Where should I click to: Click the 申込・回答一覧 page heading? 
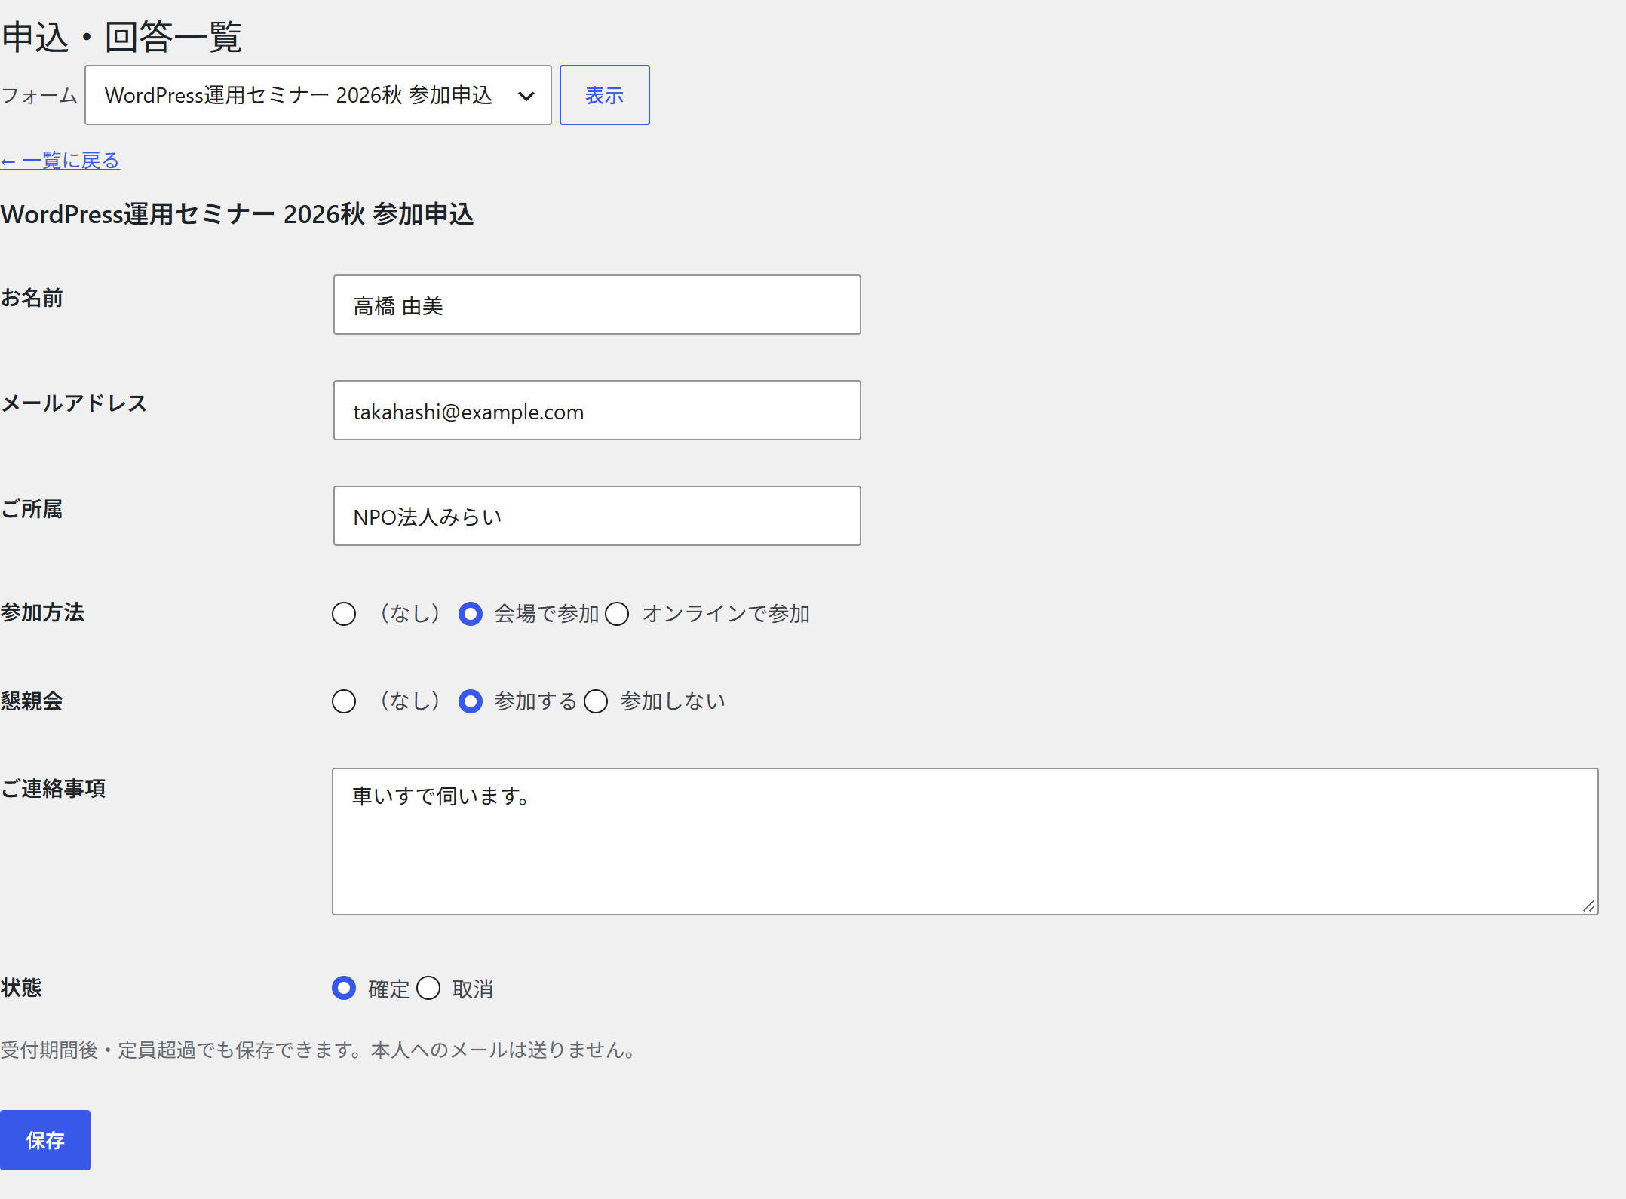coord(121,37)
